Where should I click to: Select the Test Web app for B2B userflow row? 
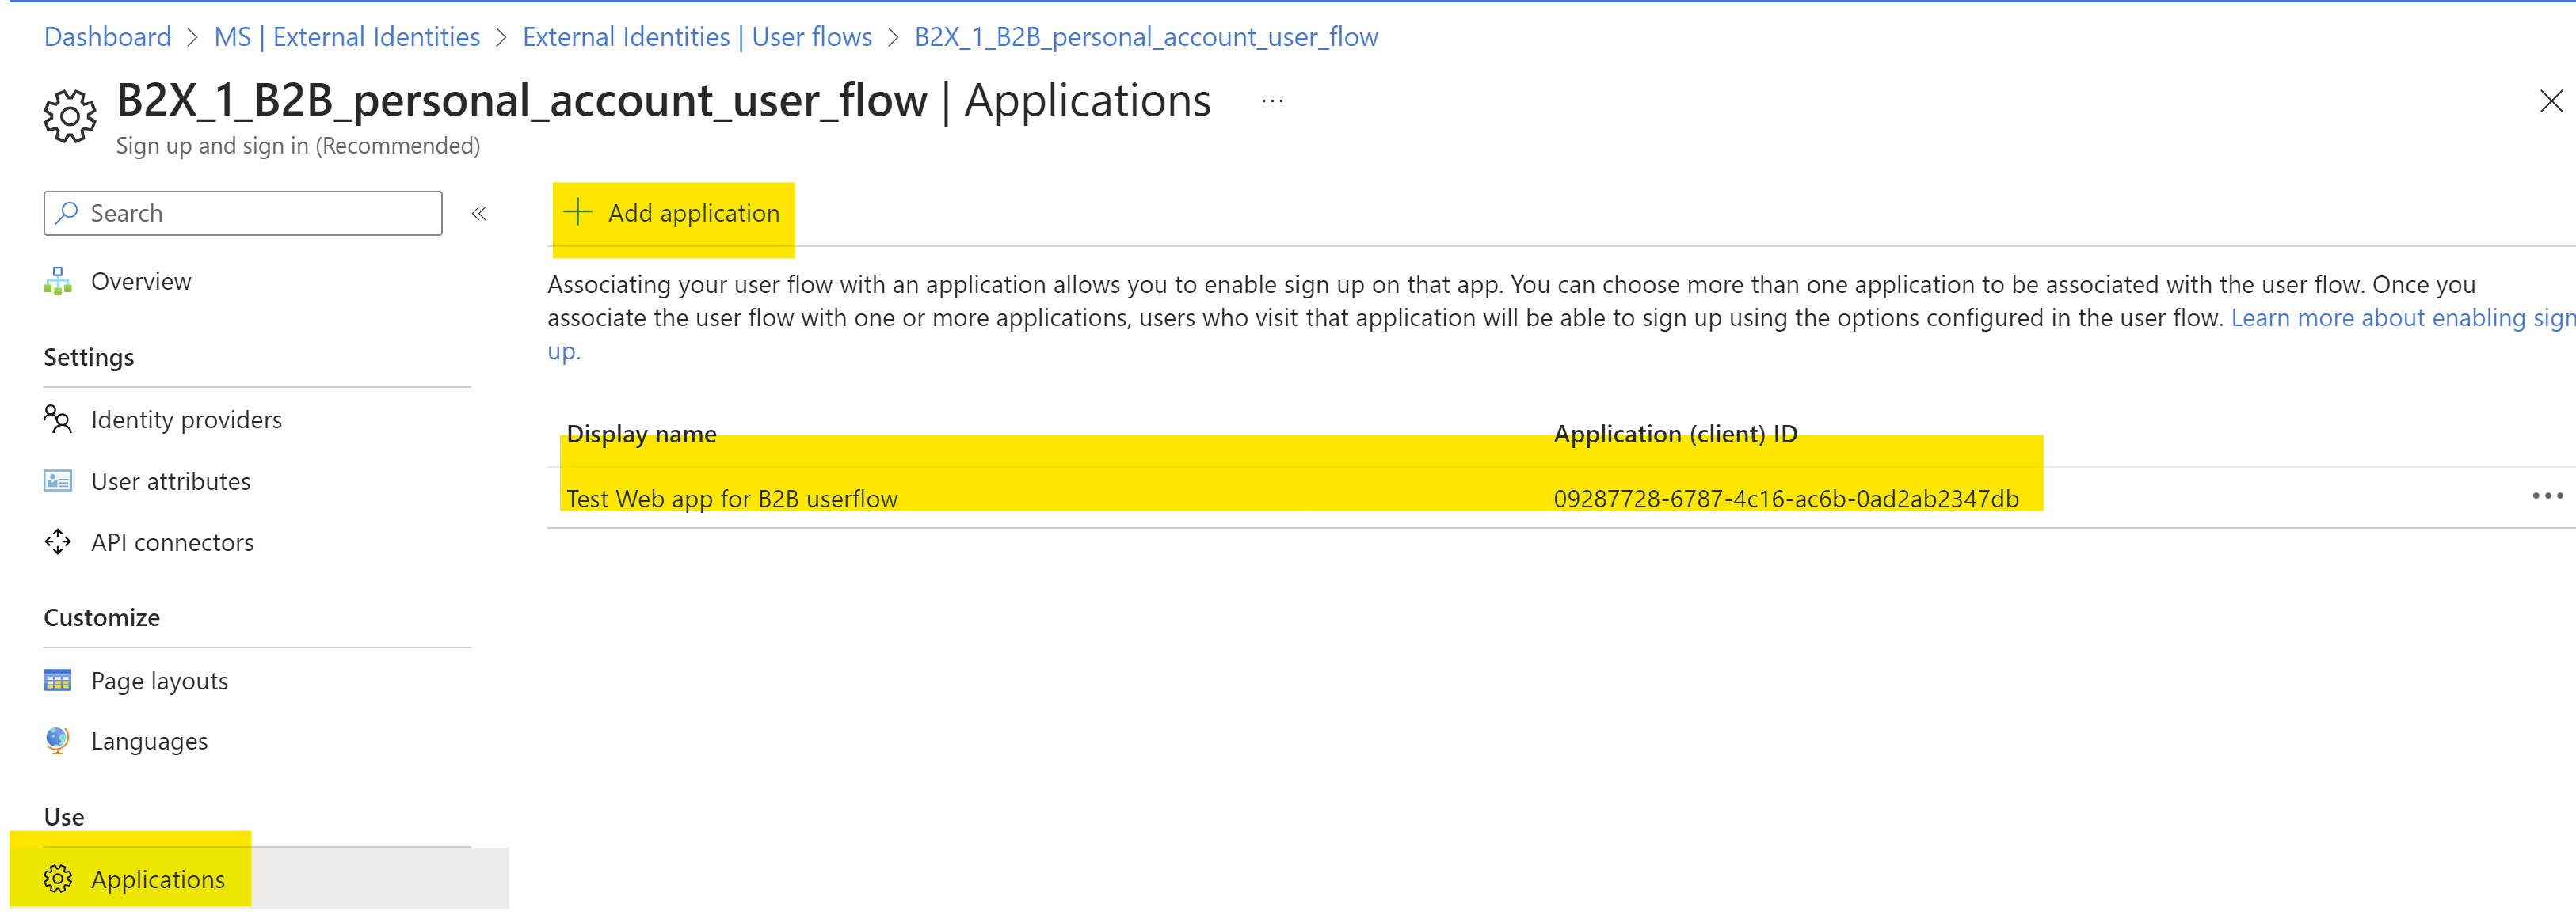point(732,499)
